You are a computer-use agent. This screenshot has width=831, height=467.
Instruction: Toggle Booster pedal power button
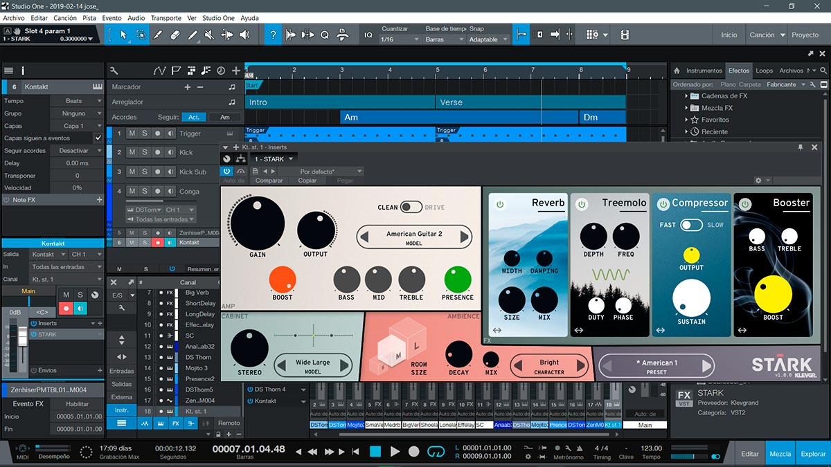point(745,204)
